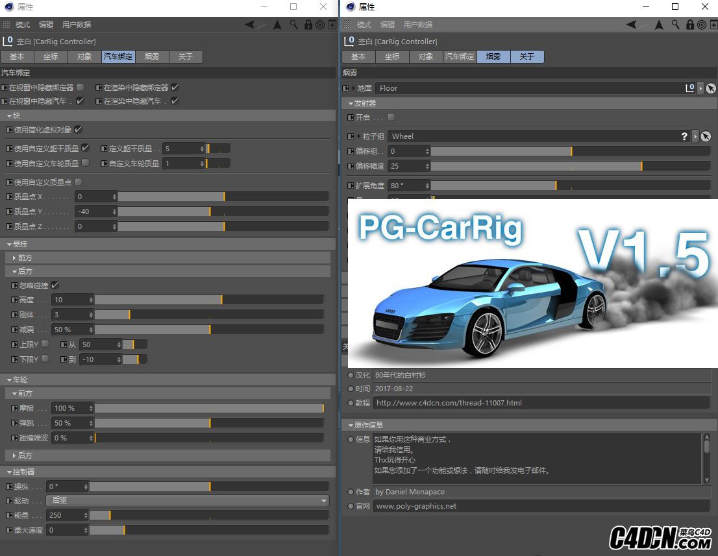Click the keyframe icon beside 摩擦
Image resolution: width=718 pixels, height=556 pixels.
[15, 407]
